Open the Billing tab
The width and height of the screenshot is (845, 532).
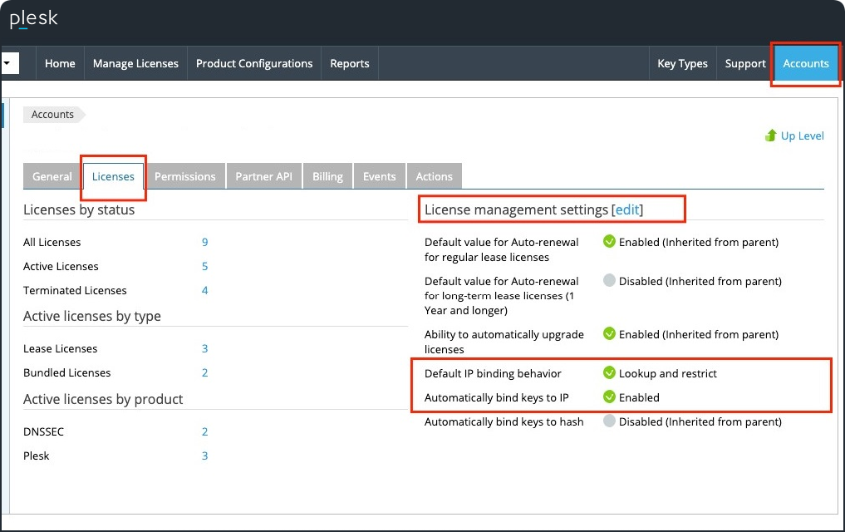coord(327,176)
